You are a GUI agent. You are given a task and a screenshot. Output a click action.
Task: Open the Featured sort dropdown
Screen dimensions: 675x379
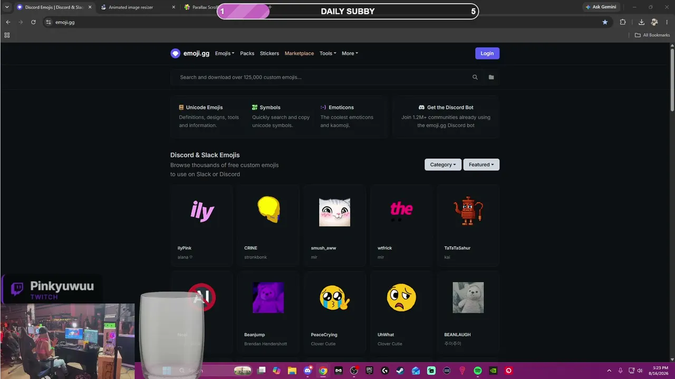(481, 165)
